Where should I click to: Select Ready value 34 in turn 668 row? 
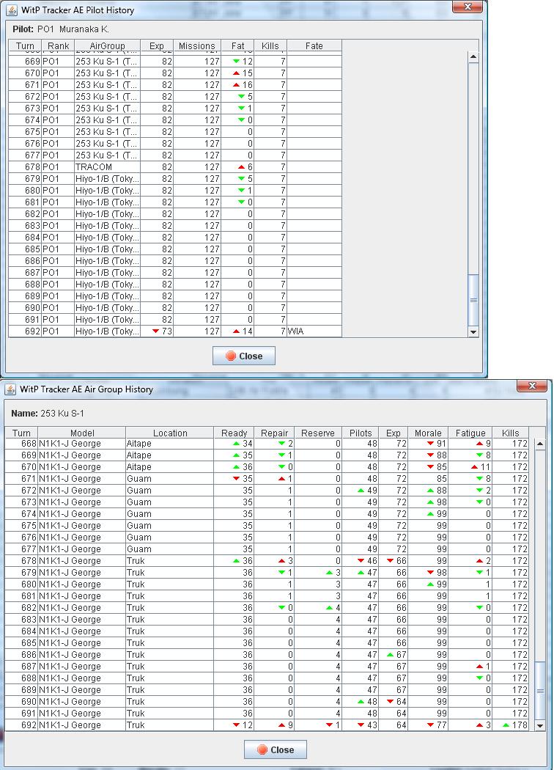click(x=234, y=444)
